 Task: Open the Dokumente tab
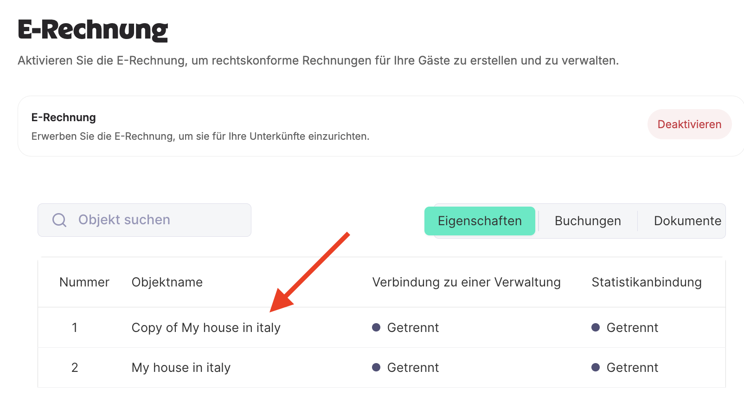coord(687,221)
